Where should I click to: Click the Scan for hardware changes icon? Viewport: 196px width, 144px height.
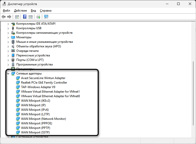click(x=46, y=17)
